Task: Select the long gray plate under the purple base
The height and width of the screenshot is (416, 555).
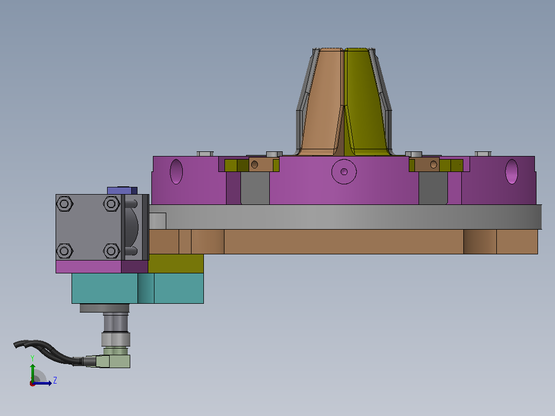Action: (x=345, y=217)
